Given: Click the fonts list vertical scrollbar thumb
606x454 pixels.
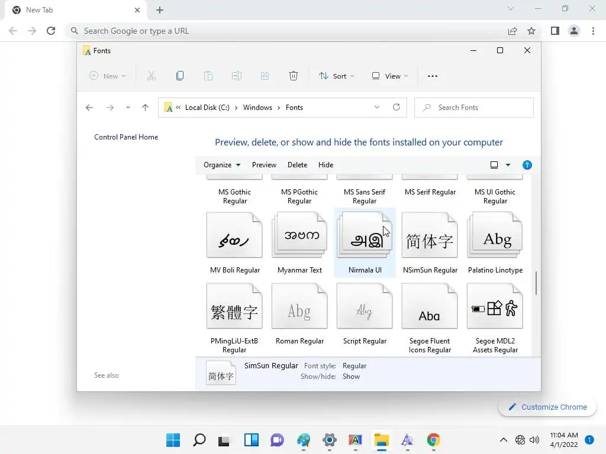Looking at the screenshot, I should coord(536,283).
